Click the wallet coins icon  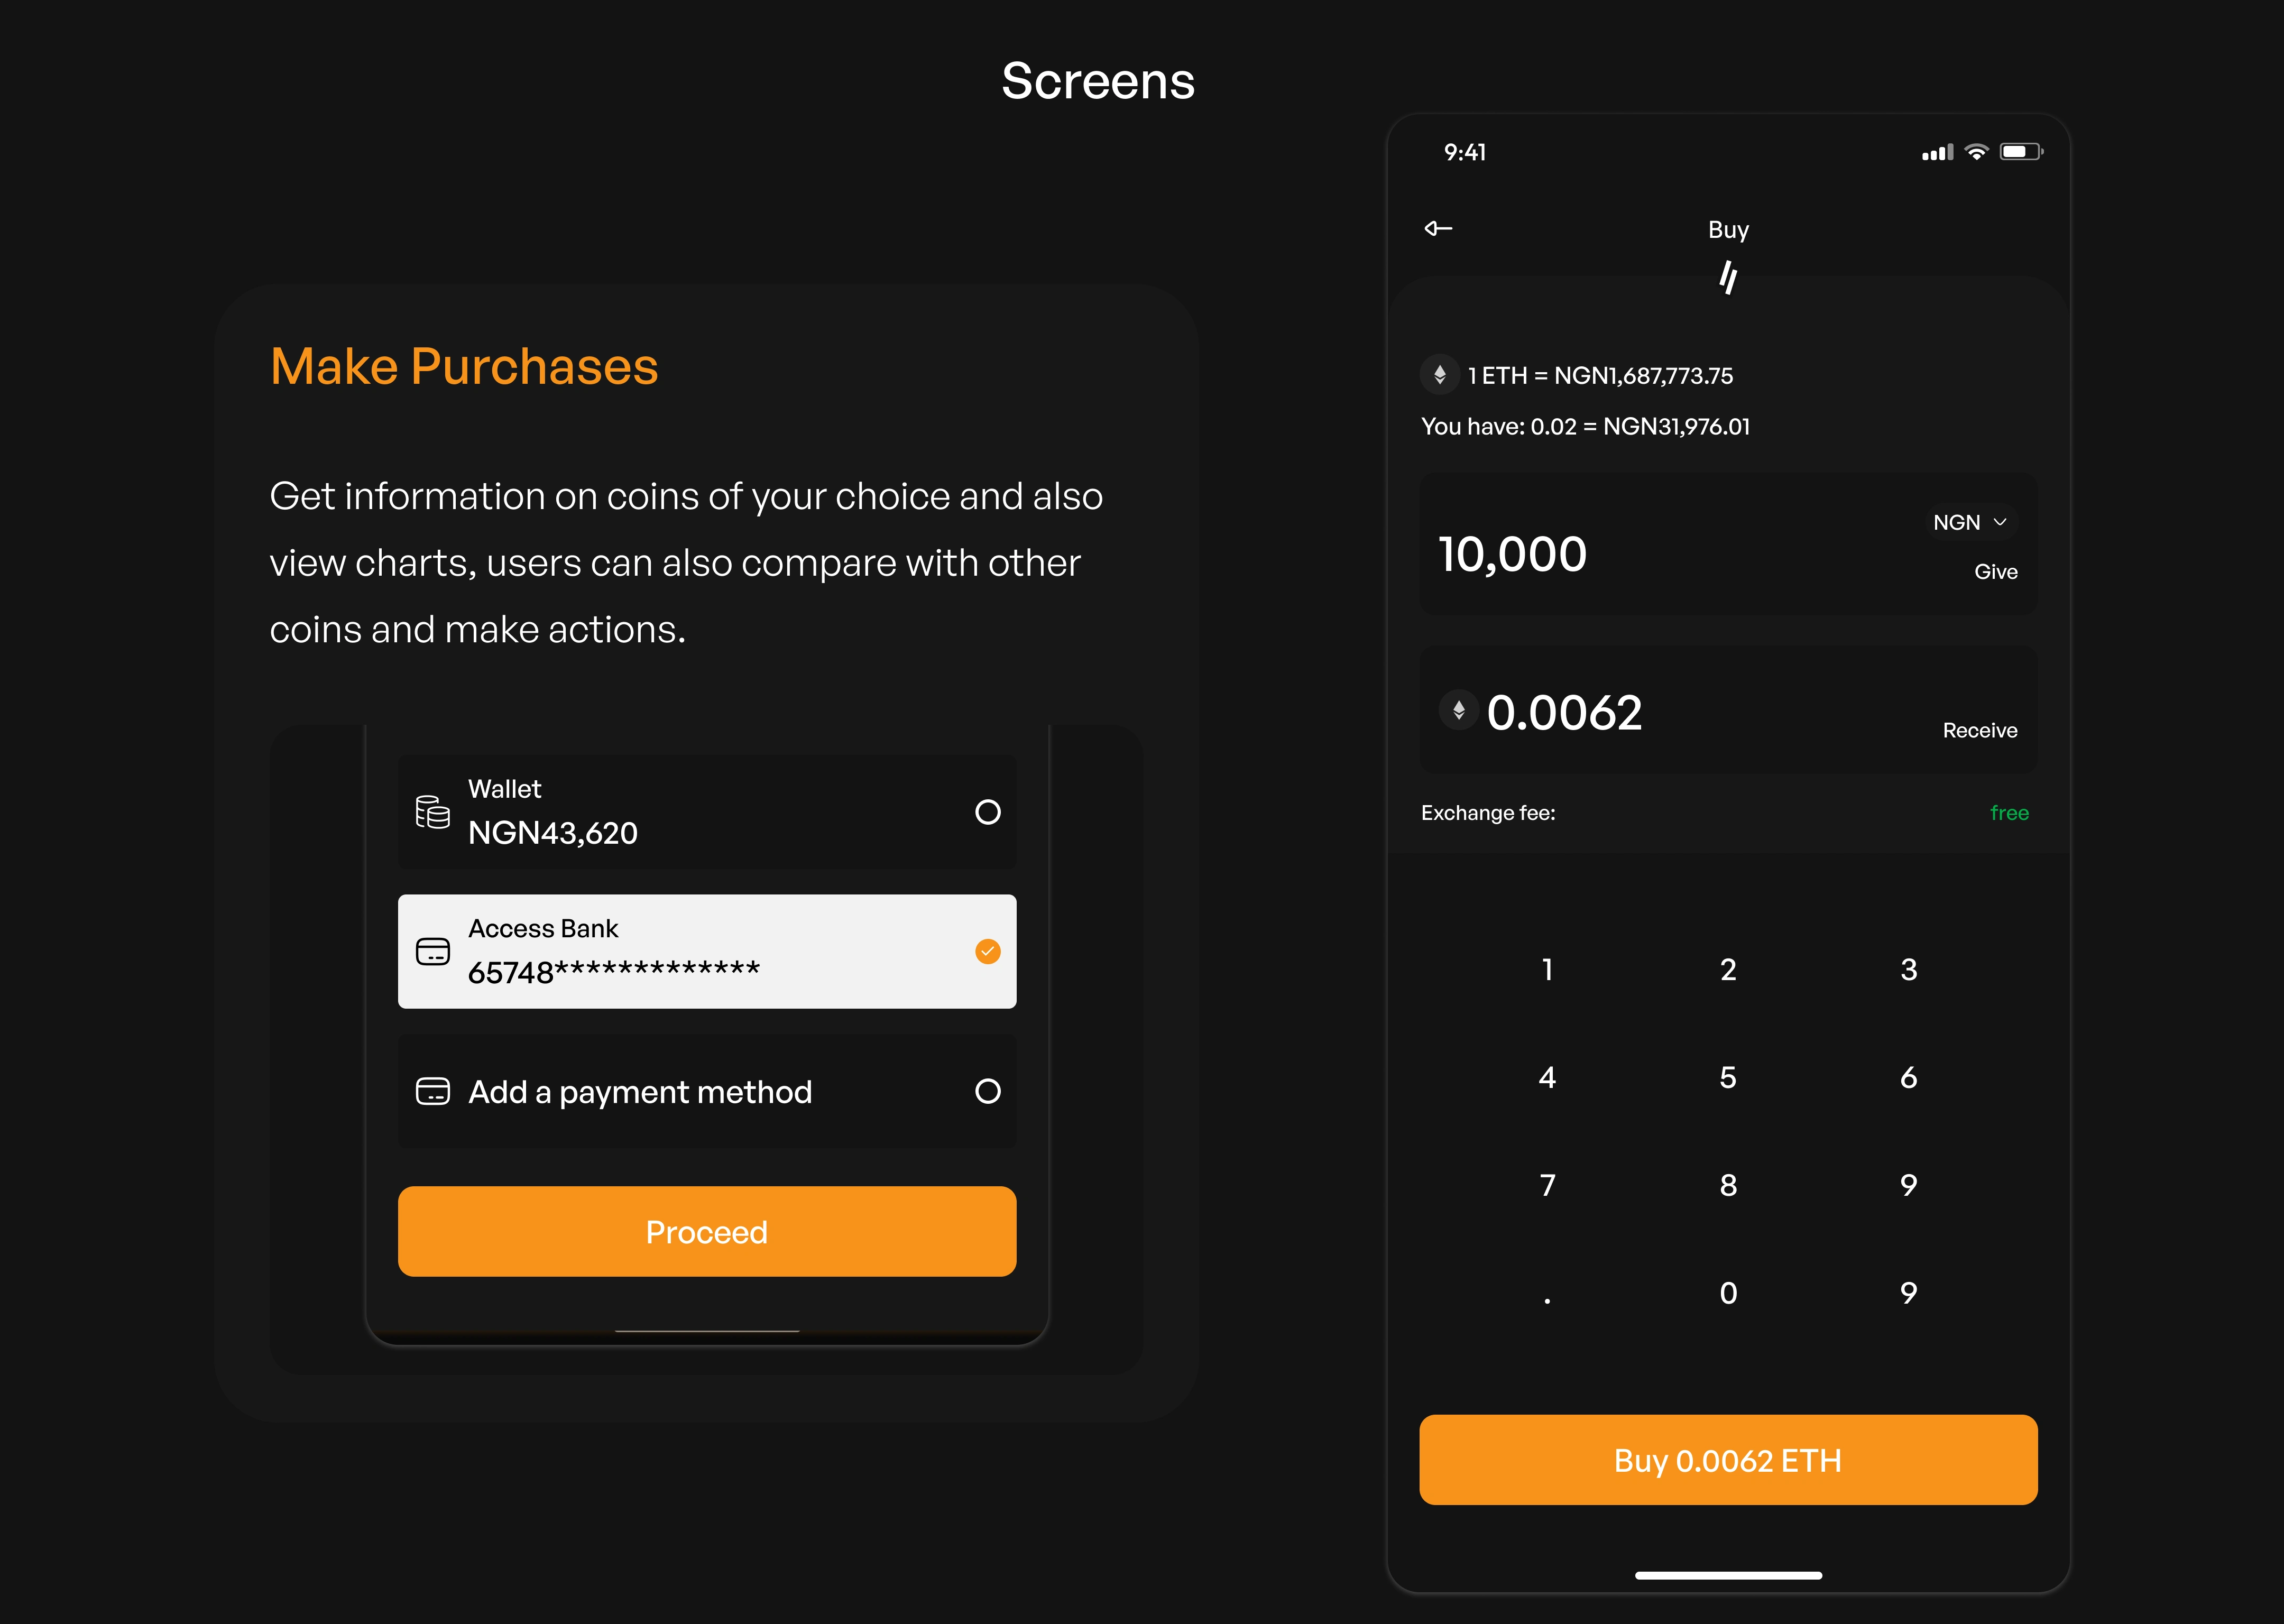(x=433, y=812)
